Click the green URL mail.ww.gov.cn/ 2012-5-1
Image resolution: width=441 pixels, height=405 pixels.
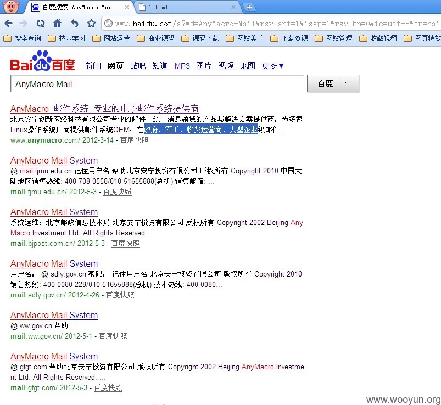51,336
